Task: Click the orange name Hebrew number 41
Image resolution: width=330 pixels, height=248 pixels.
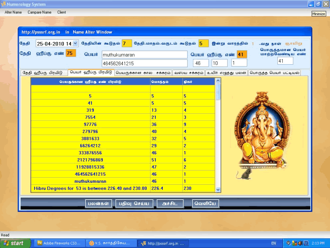Action: click(x=242, y=54)
